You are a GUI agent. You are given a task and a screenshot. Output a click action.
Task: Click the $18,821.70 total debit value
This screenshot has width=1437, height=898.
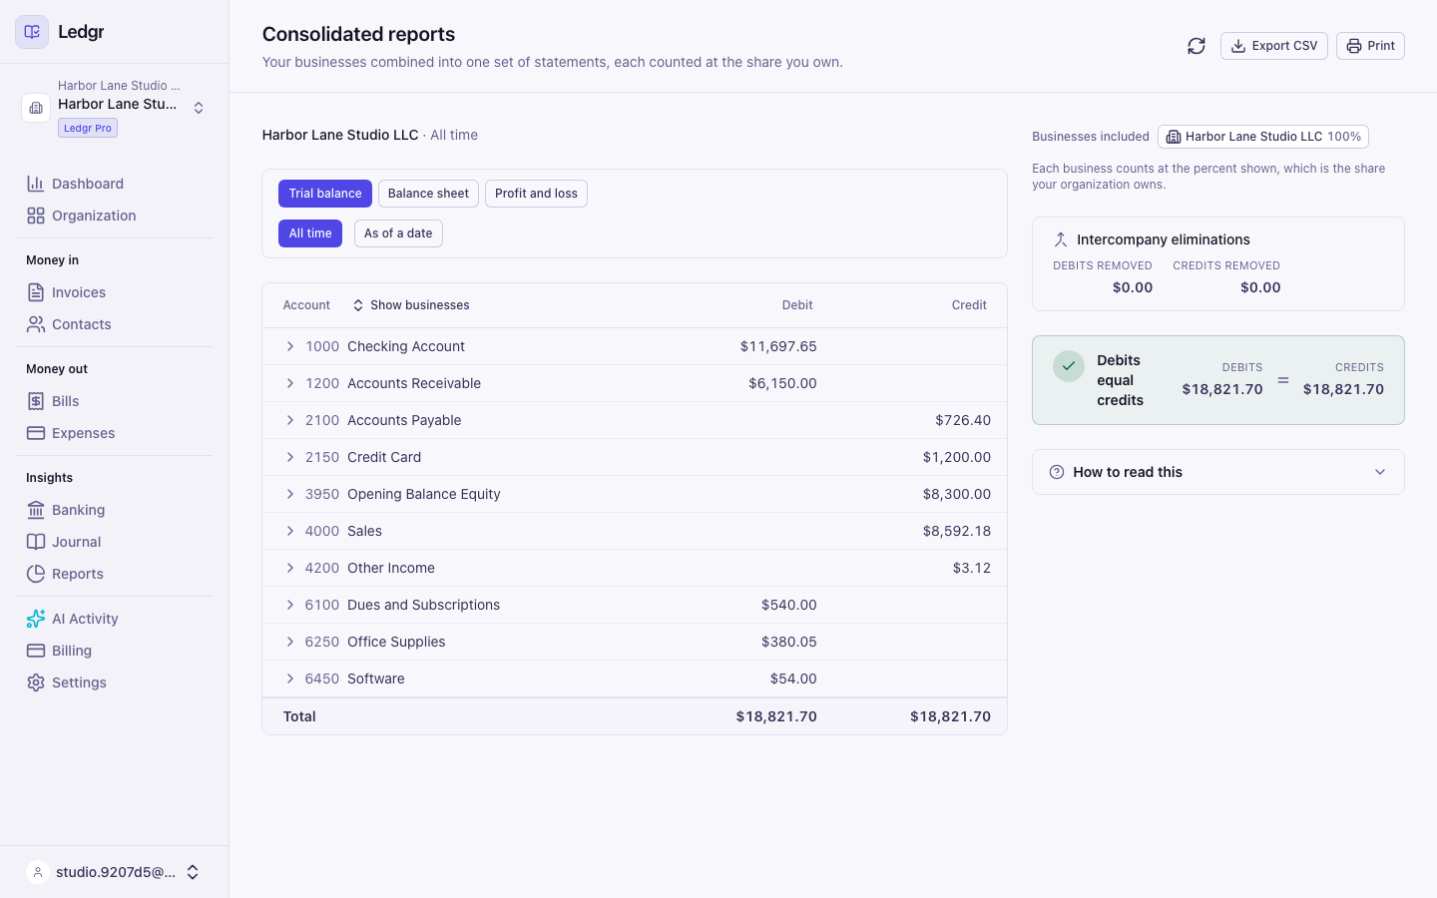[x=776, y=716]
